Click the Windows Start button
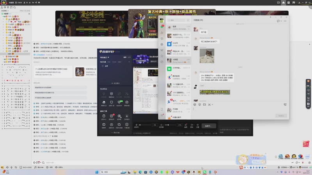This screenshot has width=312, height=175. pos(97,172)
